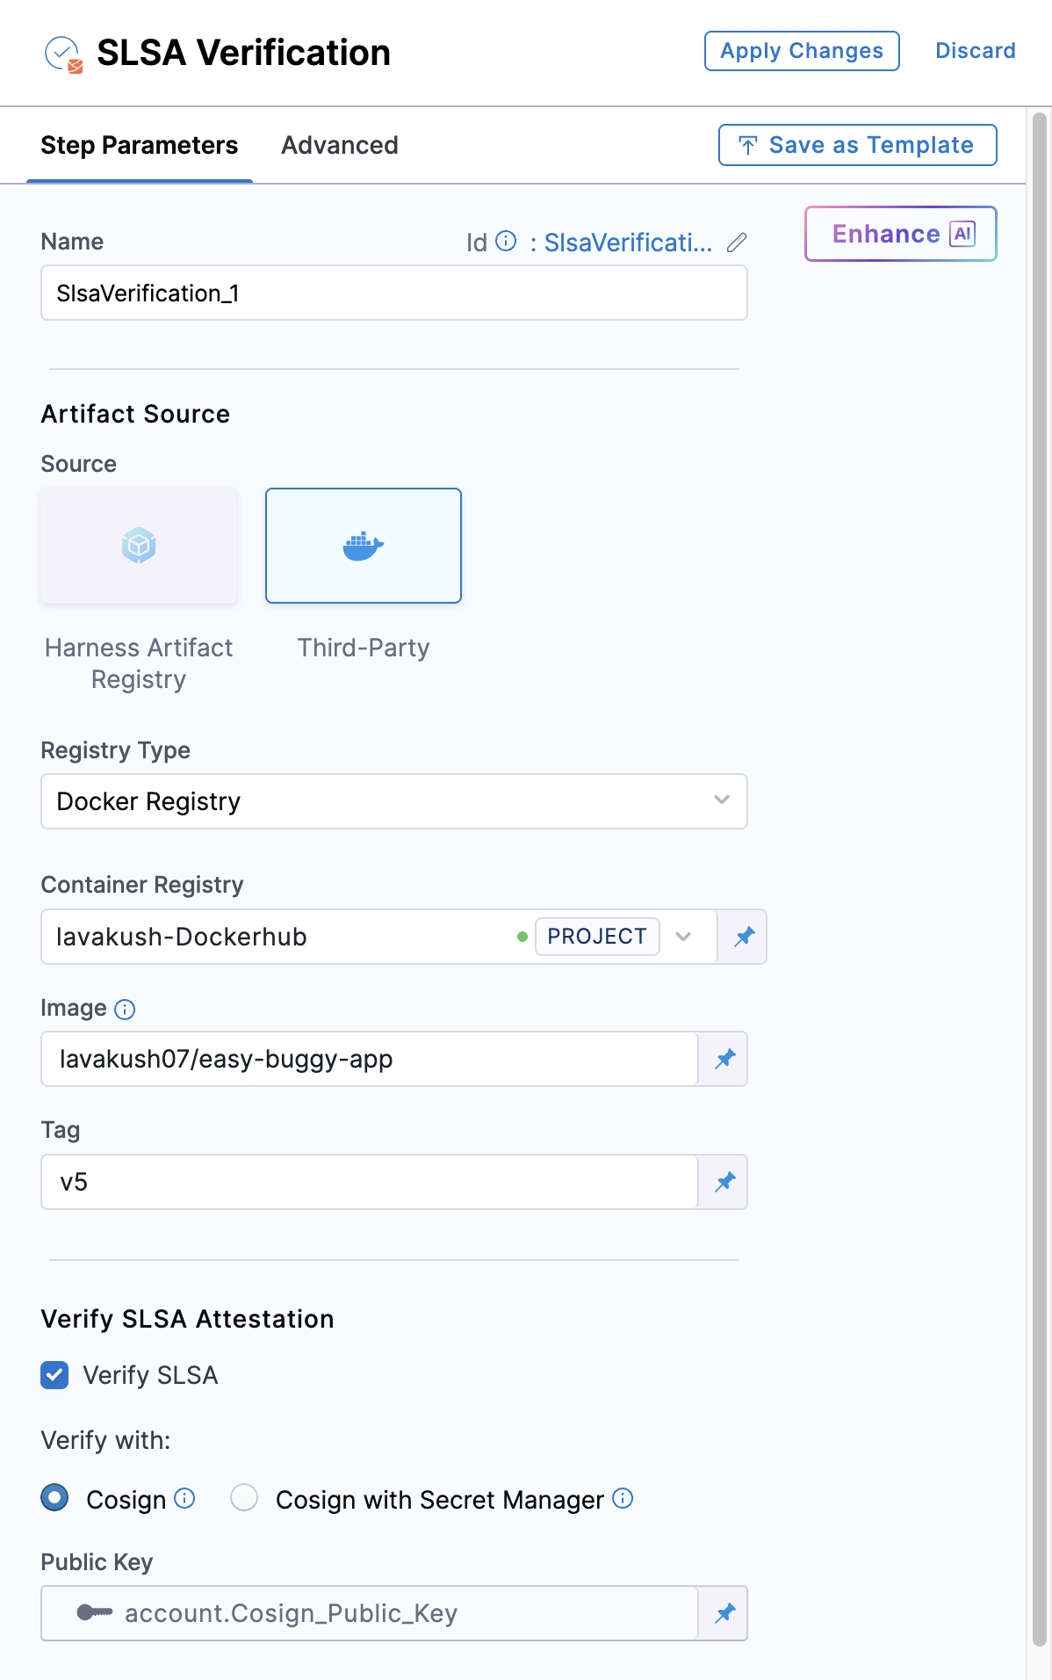This screenshot has width=1052, height=1680.
Task: Click the pencil icon to edit Id
Action: click(x=737, y=243)
